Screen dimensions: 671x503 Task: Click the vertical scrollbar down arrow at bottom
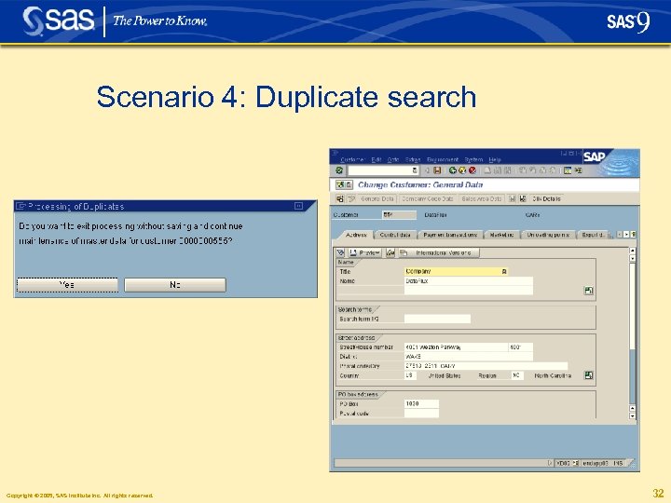coord(633,415)
